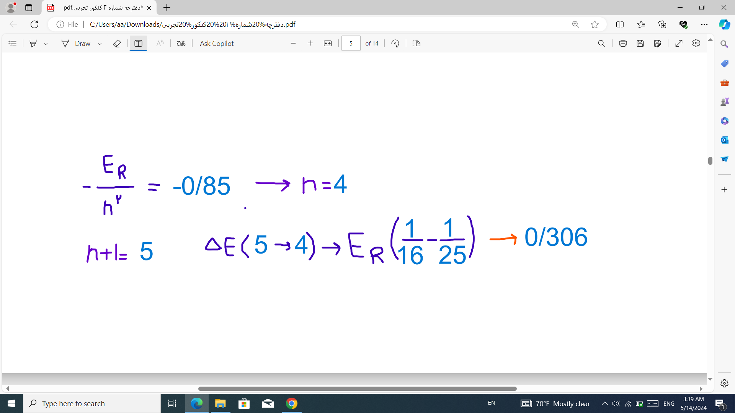Screen dimensions: 735x413
Task: Click the horizontal scrollbar thumb
Action: tap(357, 389)
